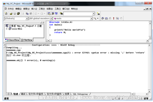153x102 pixels.
Task: Click the hand breakpoint icon
Action: [x=121, y=18]
